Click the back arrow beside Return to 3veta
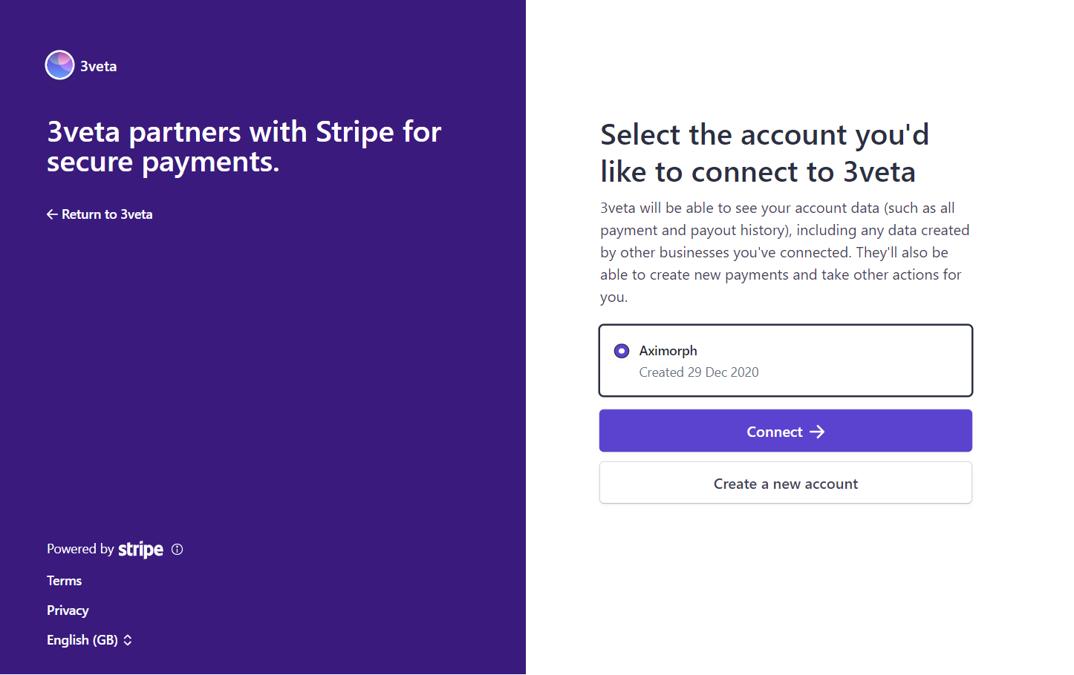 [51, 214]
